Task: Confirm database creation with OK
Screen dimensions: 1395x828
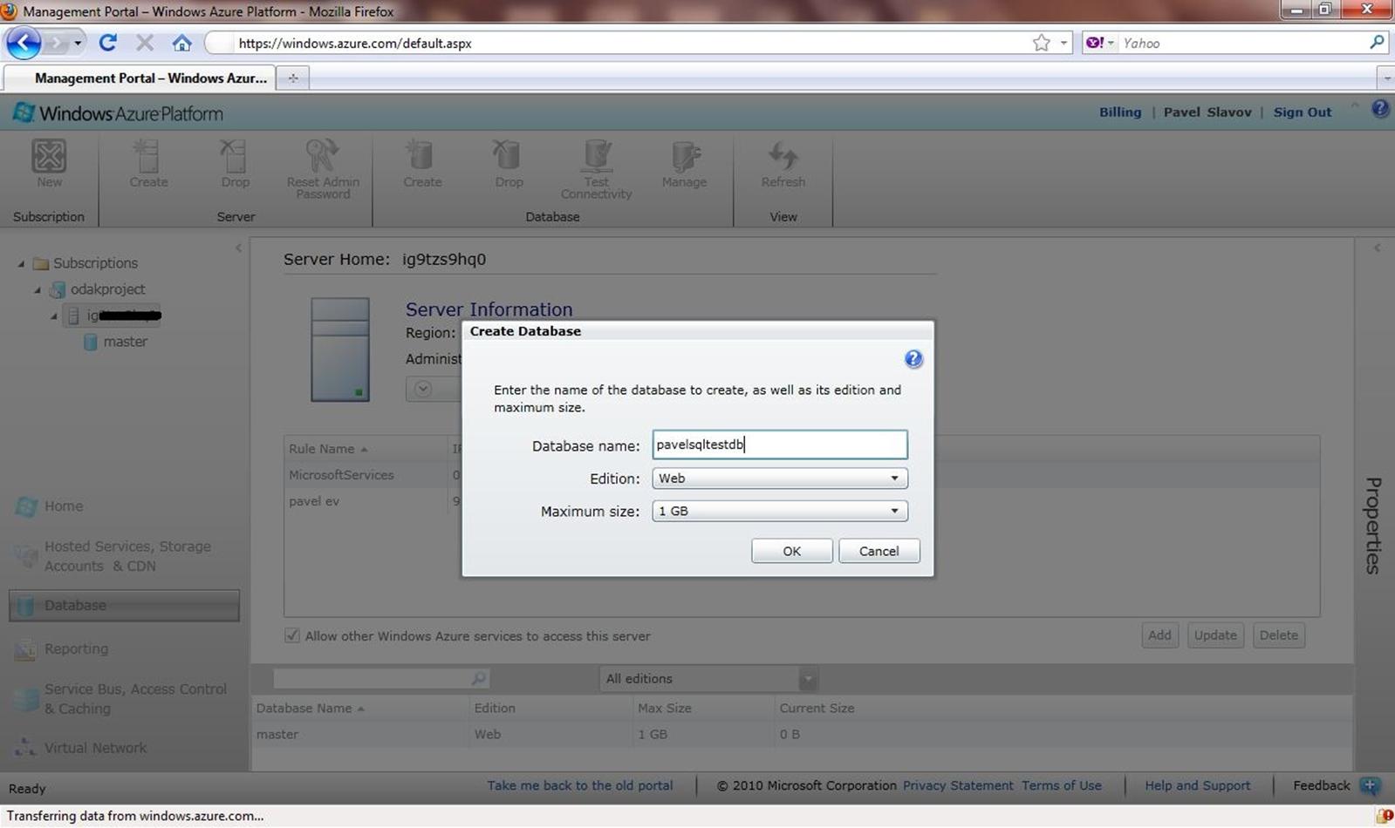Action: coord(791,551)
